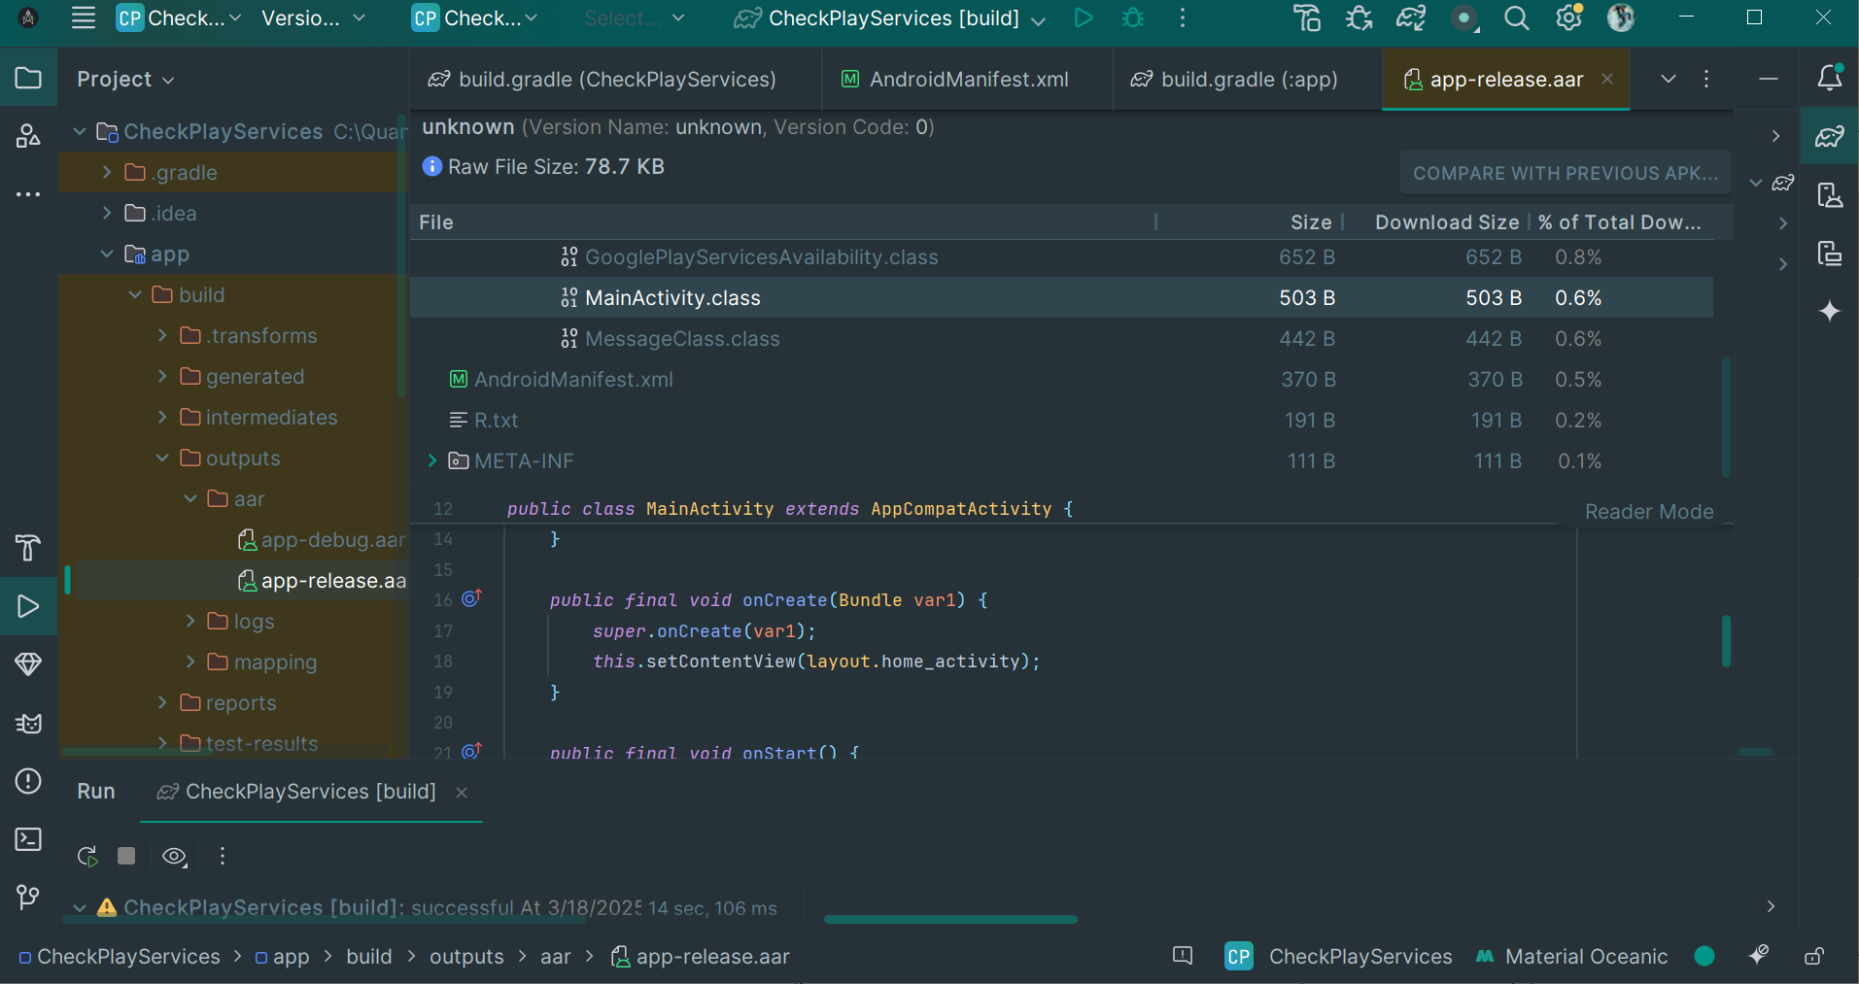Screen dimensions: 1859x984
Task: Open the Project view dropdown
Action: point(125,80)
